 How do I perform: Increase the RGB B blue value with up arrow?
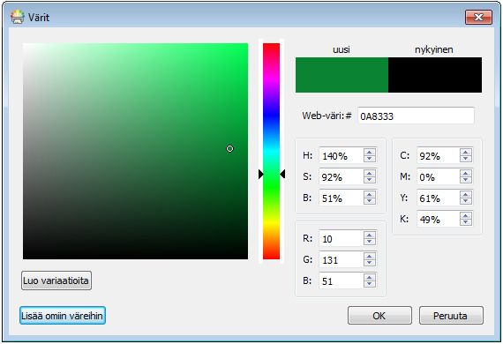click(x=370, y=277)
